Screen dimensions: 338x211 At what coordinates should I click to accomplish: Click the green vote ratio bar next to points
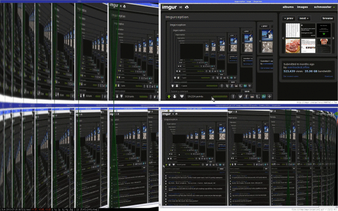[220, 97]
